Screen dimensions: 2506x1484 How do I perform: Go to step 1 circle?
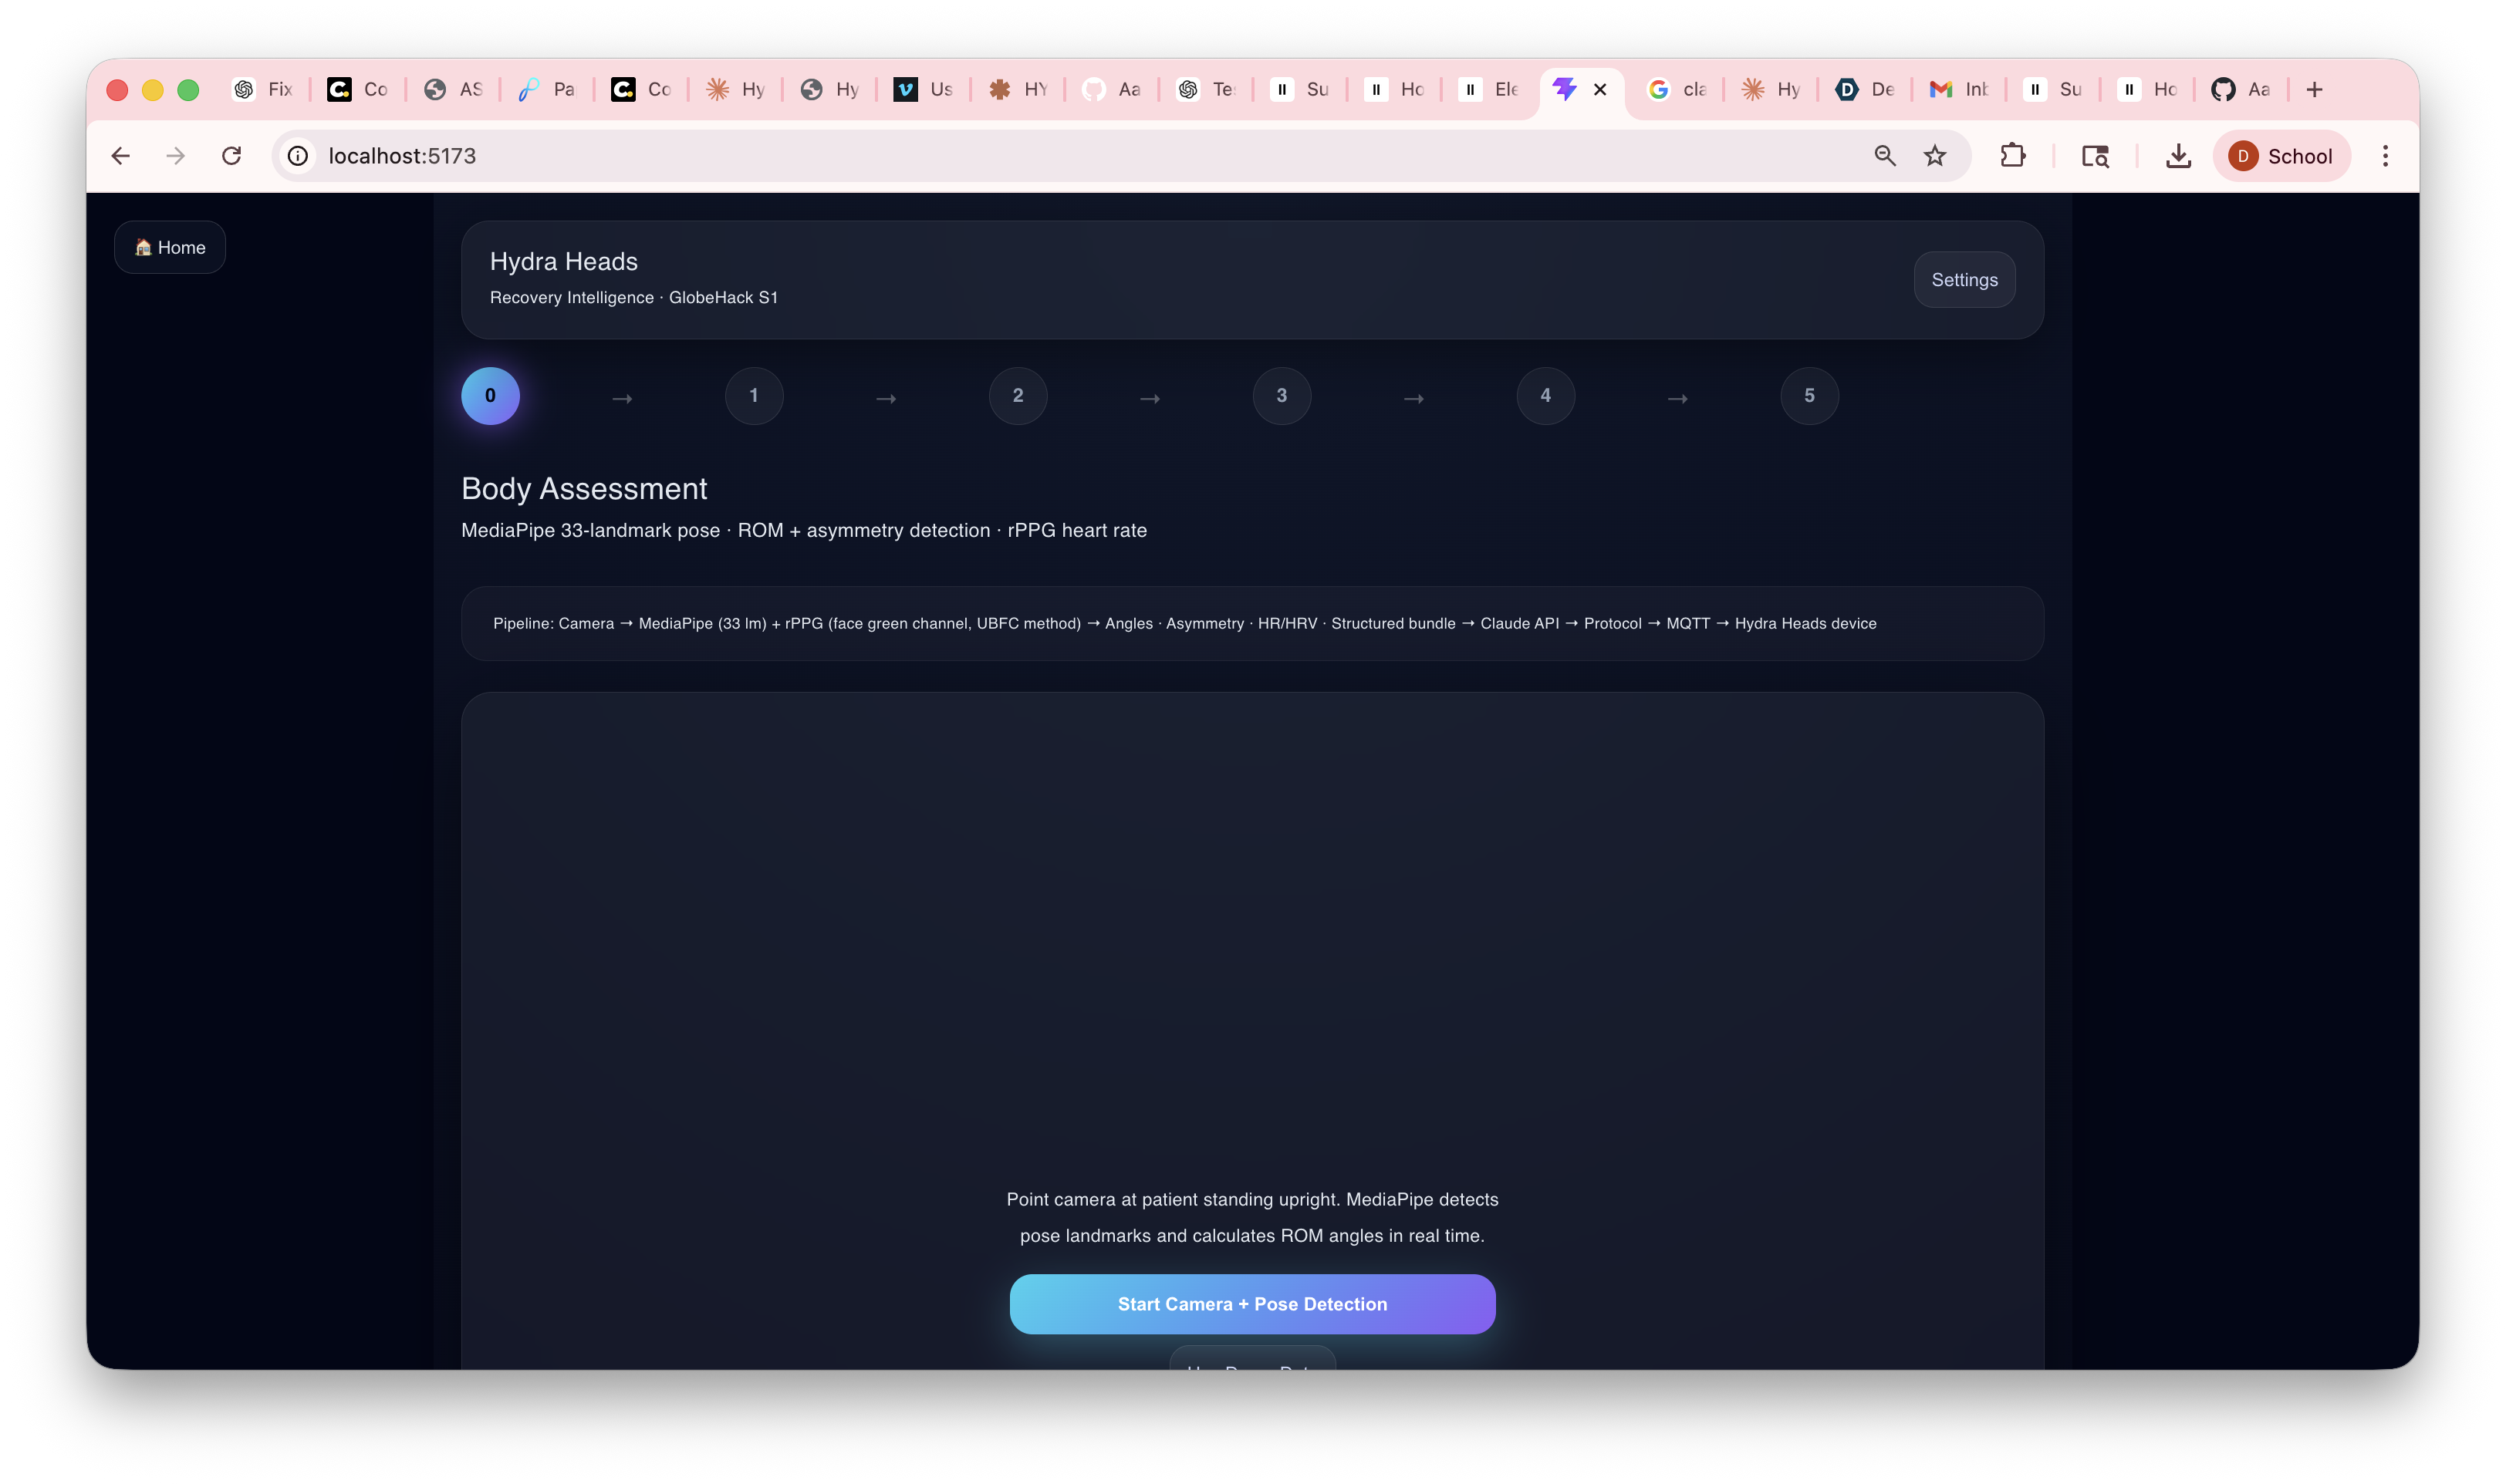click(x=754, y=396)
